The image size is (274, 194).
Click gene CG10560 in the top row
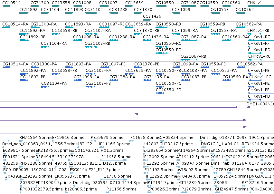point(231,3)
